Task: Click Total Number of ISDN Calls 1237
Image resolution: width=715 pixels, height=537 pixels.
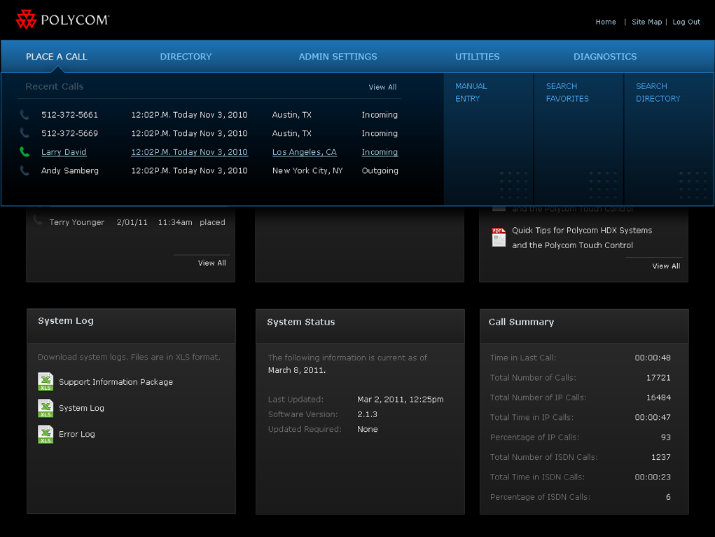Action: [x=661, y=457]
